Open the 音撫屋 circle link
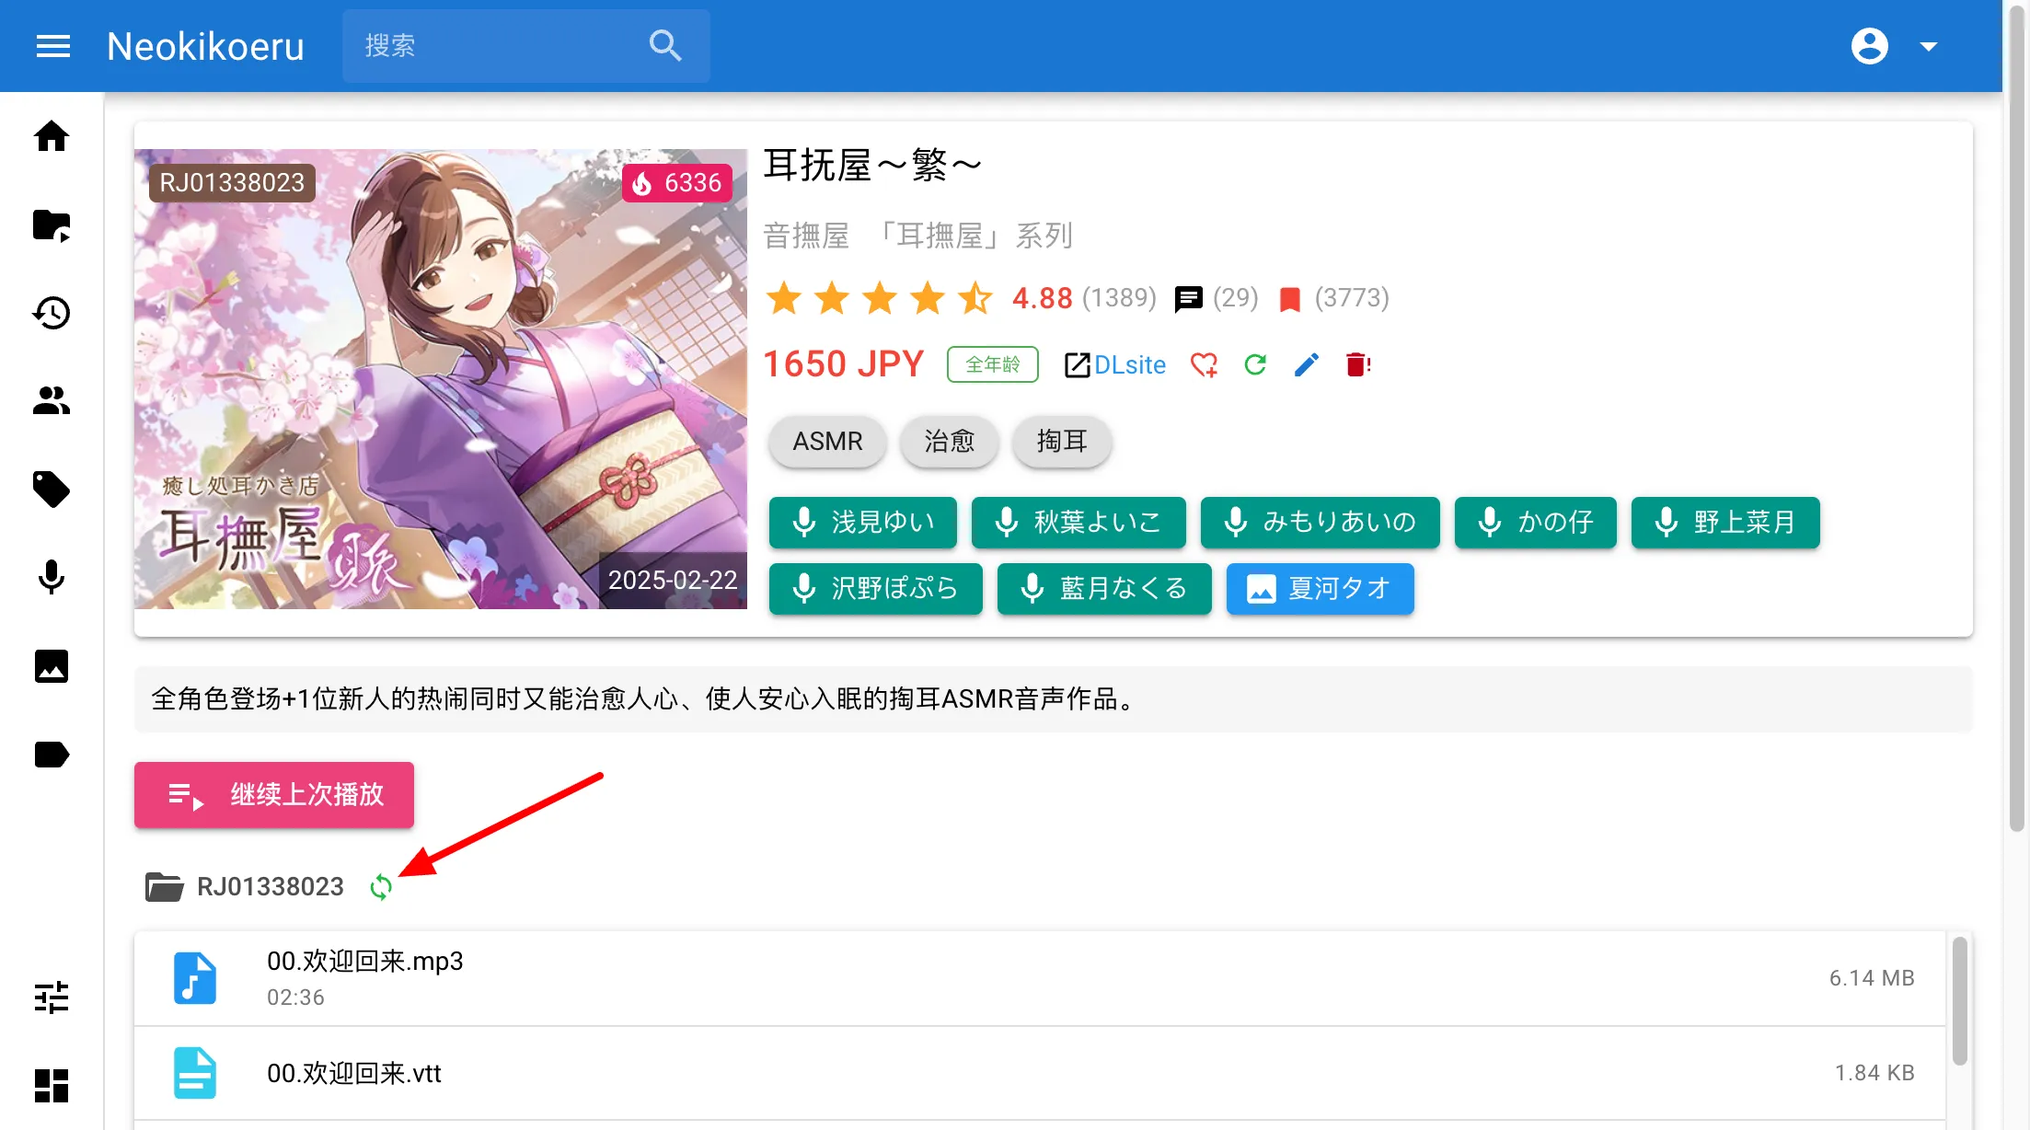 tap(806, 236)
